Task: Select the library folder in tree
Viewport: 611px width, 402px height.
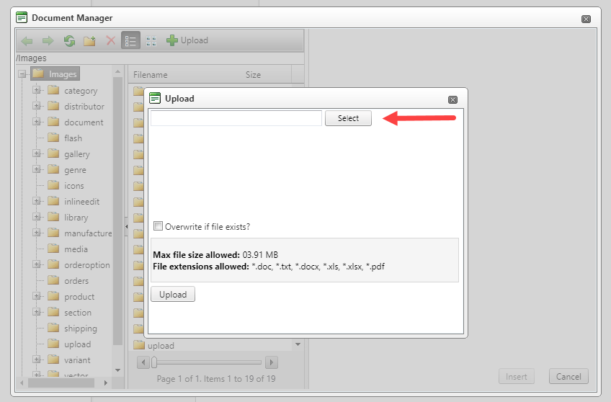Action: pos(68,218)
